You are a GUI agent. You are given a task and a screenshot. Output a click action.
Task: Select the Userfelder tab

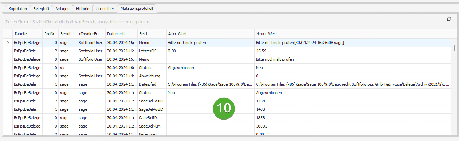(x=105, y=8)
